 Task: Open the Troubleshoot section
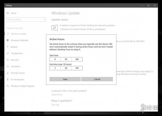pyautogui.click(x=17, y=53)
